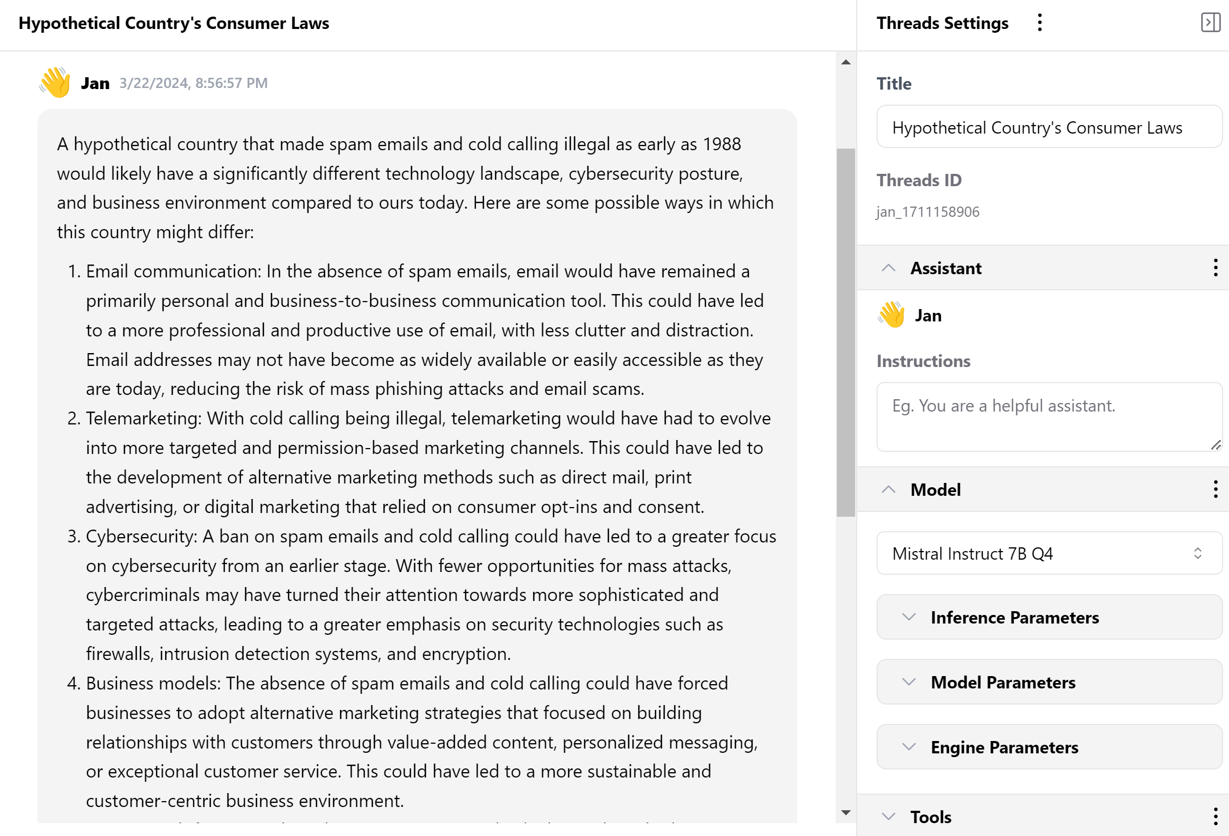The height and width of the screenshot is (836, 1229).
Task: Expand Engine Parameters
Action: pyautogui.click(x=1049, y=747)
